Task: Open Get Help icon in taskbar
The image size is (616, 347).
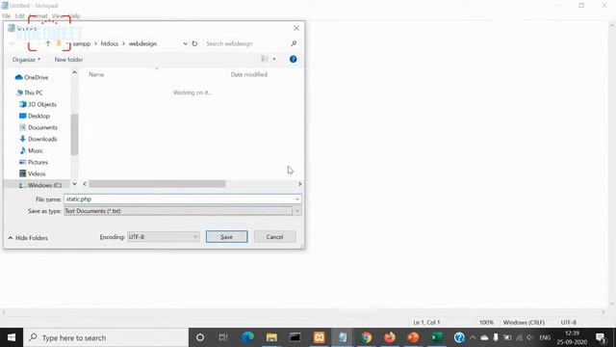Action: coord(459,337)
